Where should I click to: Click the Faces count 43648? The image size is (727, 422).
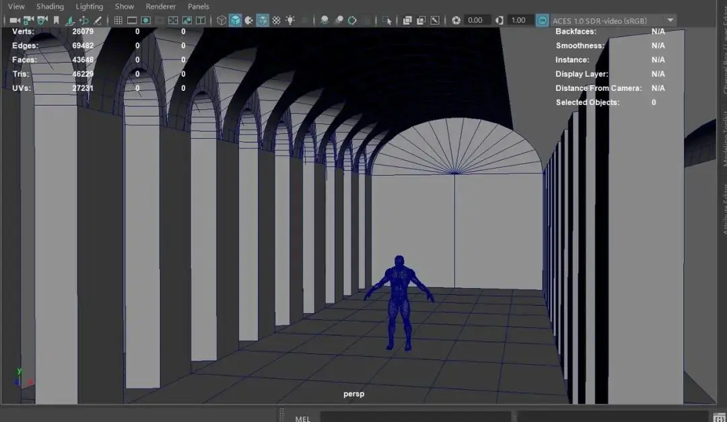pyautogui.click(x=83, y=60)
